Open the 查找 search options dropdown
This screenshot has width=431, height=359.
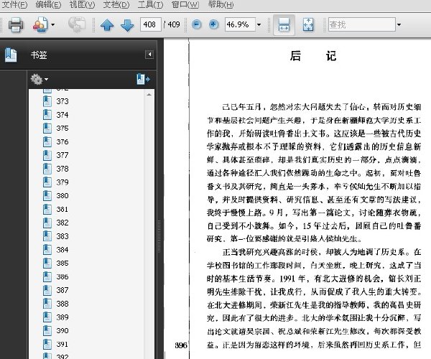(x=399, y=24)
